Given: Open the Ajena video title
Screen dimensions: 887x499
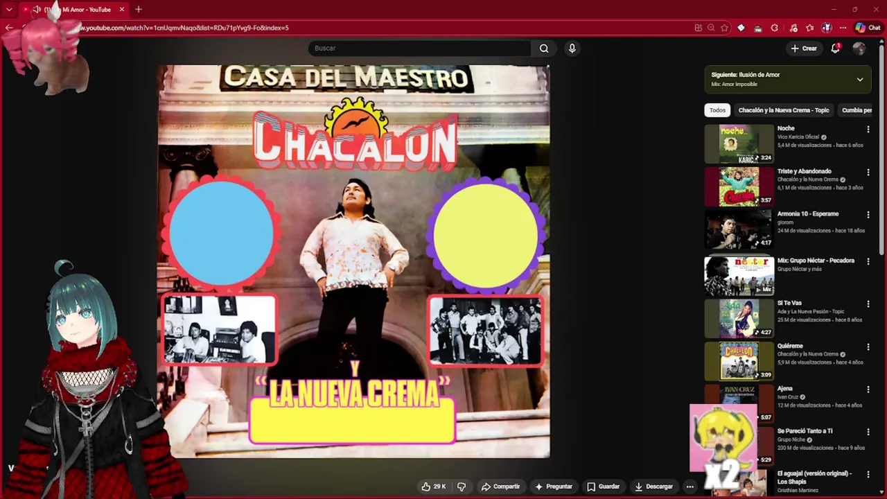Looking at the screenshot, I should click(x=784, y=389).
